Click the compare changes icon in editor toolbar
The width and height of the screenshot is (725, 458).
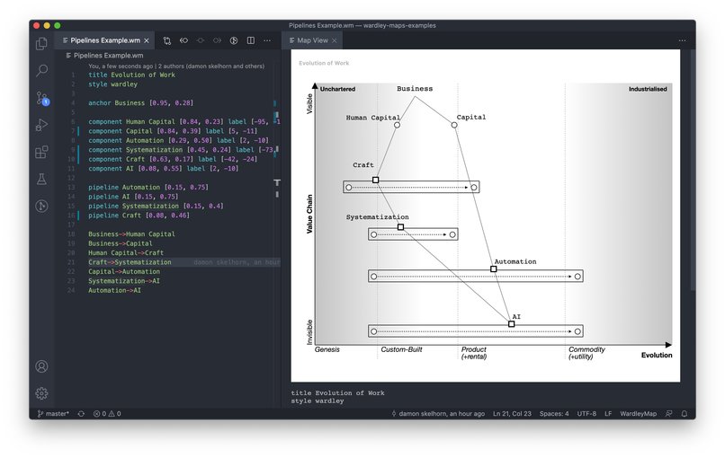tap(167, 40)
